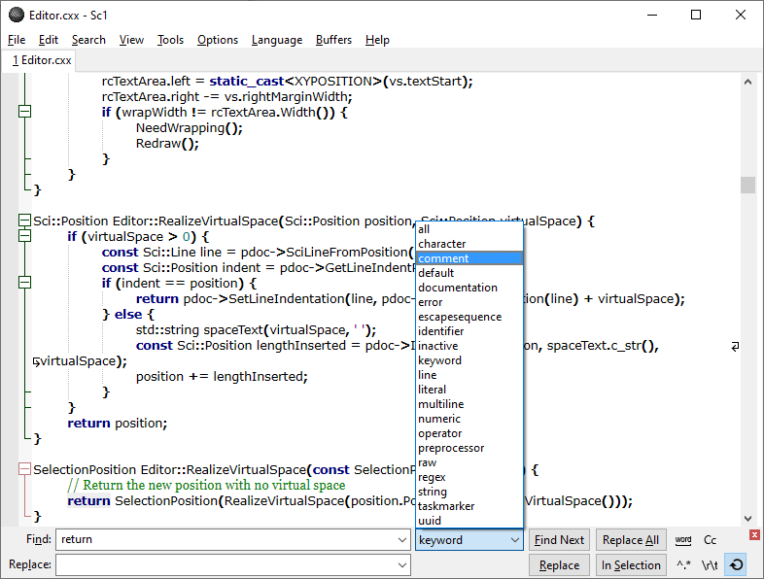Select 'operator' in the style list
The height and width of the screenshot is (579, 764).
pos(469,433)
